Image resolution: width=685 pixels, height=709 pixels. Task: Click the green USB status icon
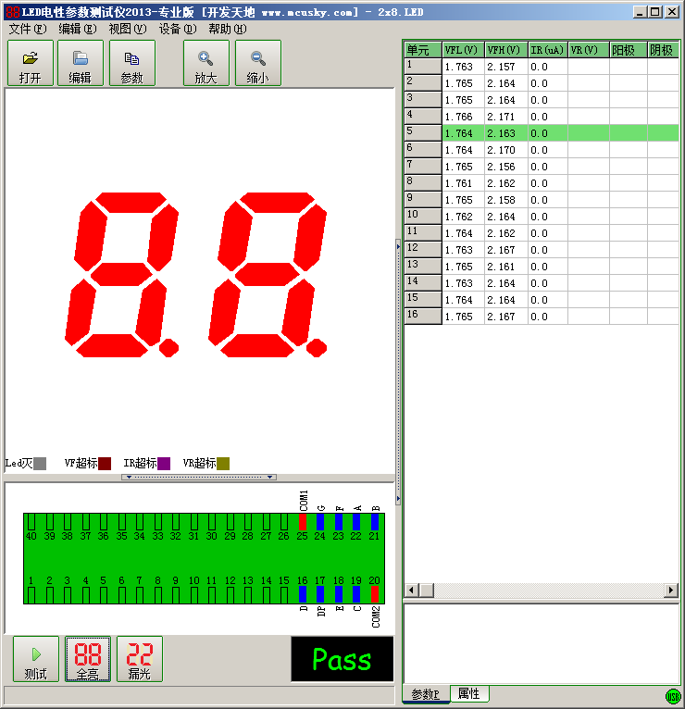coord(672,696)
